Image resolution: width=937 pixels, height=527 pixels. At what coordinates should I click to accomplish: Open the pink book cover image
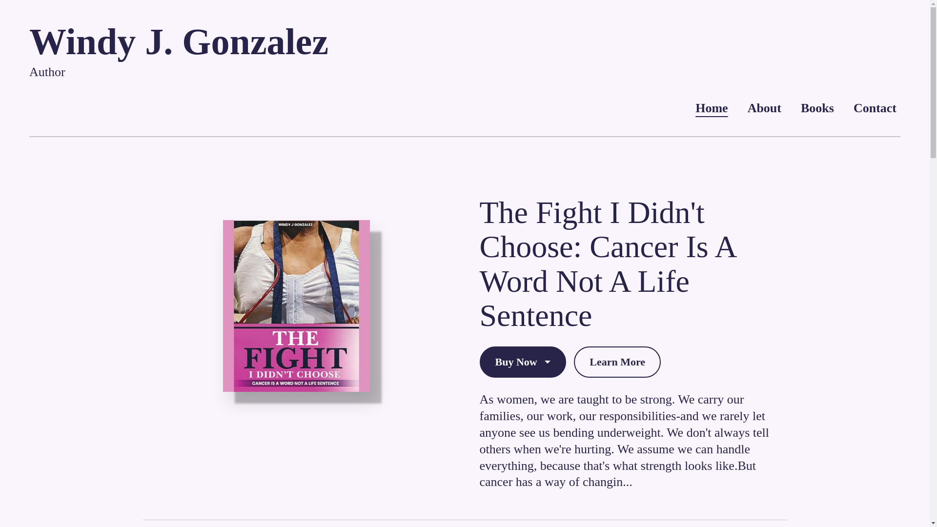296,306
